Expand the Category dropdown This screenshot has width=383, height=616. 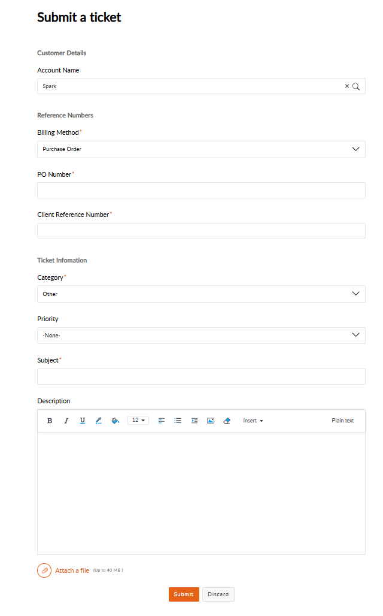click(x=355, y=294)
